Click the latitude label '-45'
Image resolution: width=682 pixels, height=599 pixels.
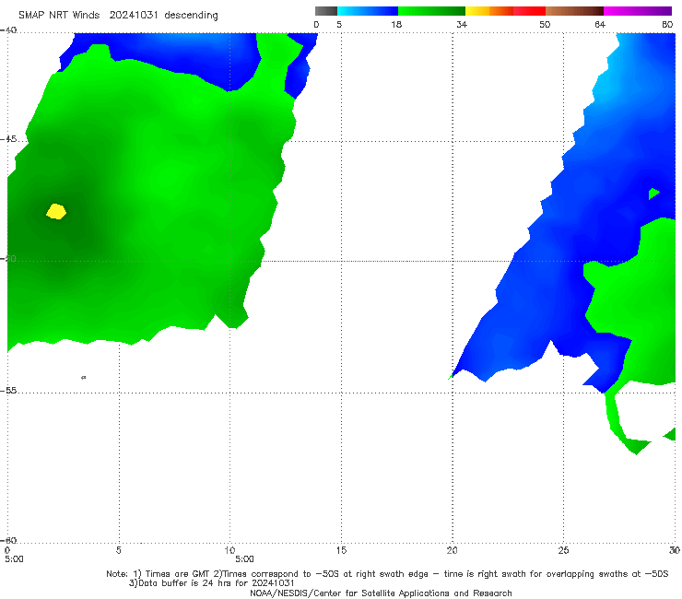point(8,139)
